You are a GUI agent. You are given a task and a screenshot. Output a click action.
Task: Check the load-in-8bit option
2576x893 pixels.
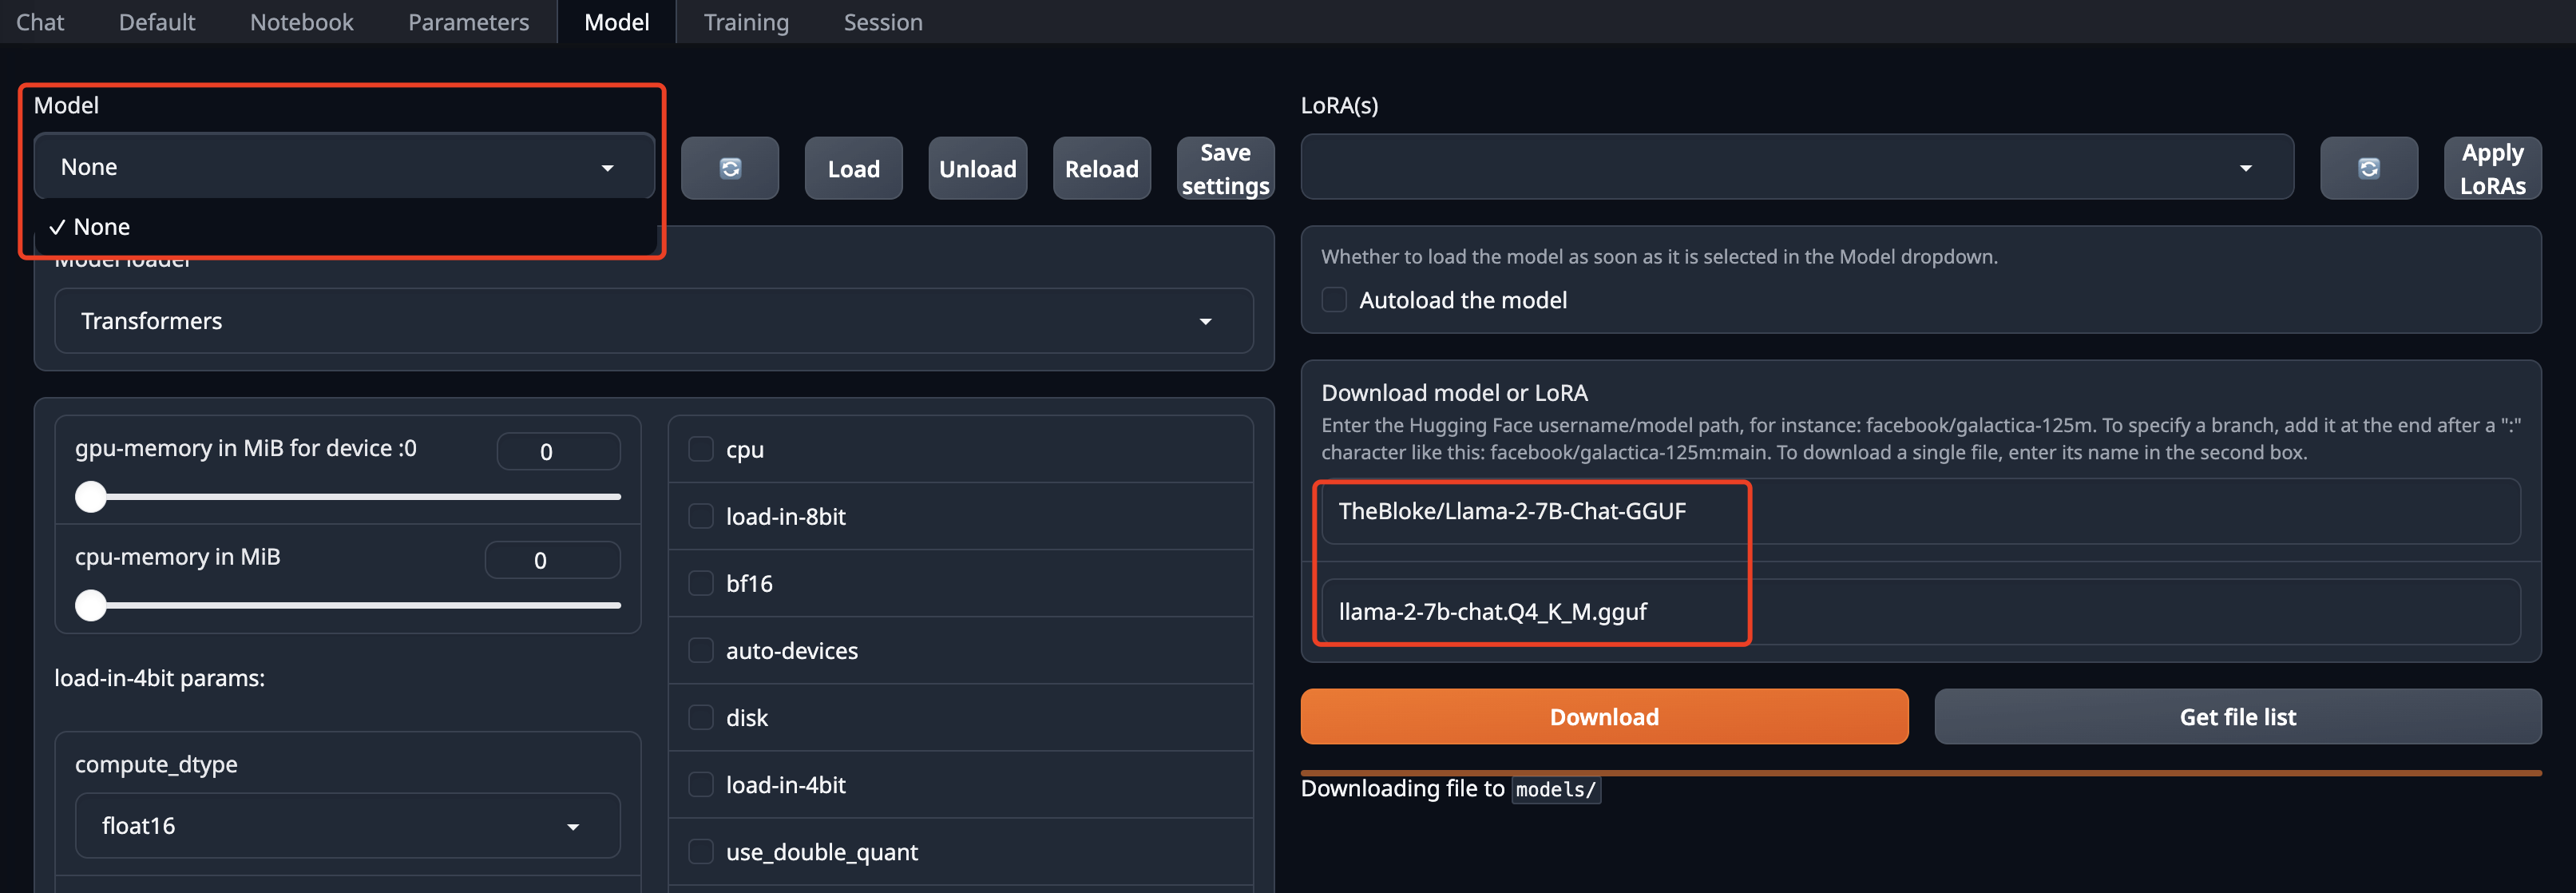pos(701,516)
